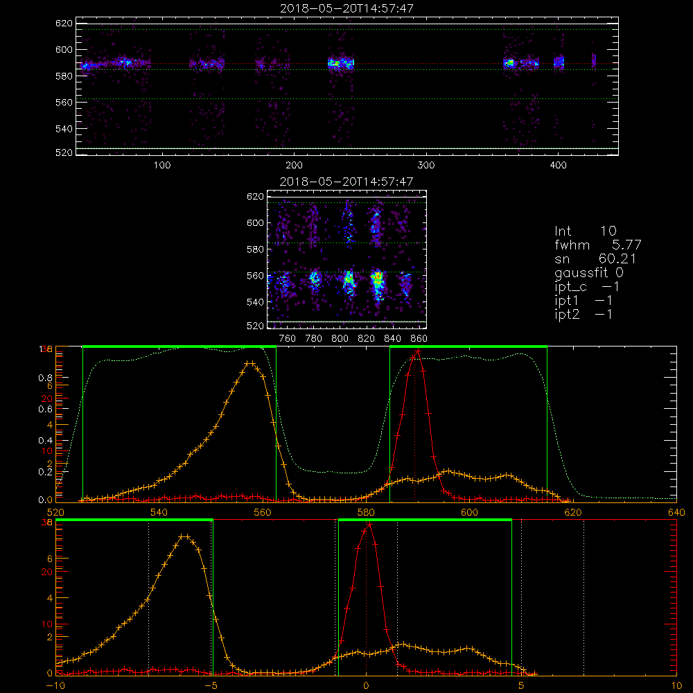Click x-axis label 780 of the small image

coord(314,339)
